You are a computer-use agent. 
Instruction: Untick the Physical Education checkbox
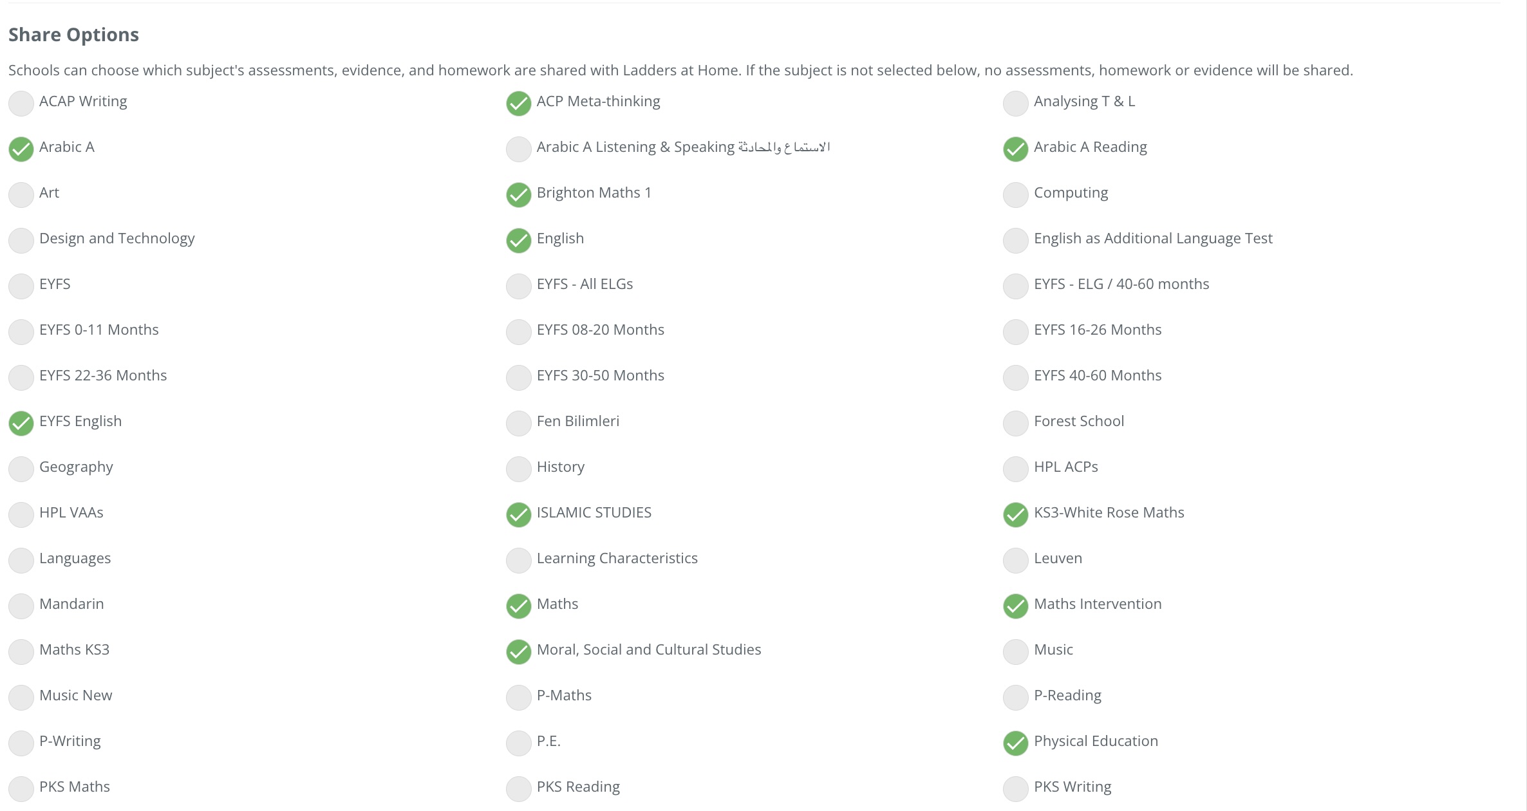point(1015,743)
